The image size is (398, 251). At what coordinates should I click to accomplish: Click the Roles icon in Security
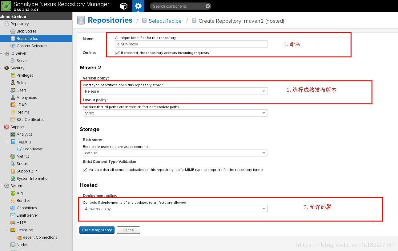13,83
